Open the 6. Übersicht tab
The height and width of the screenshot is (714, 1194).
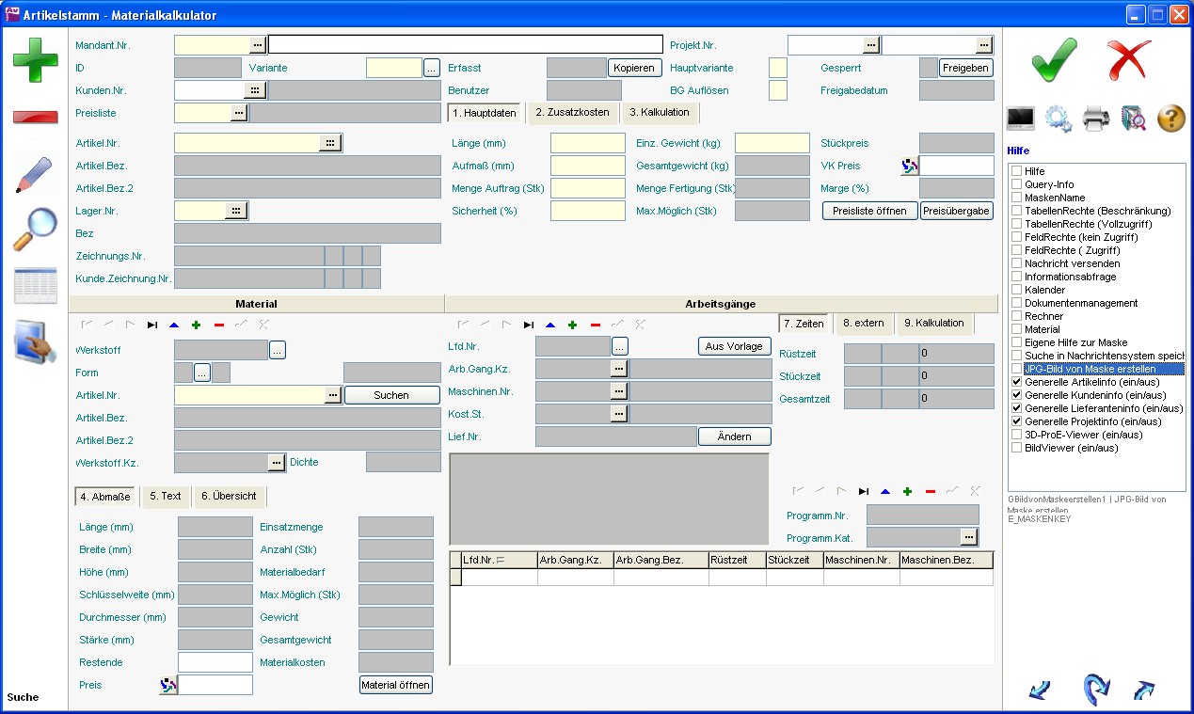tap(229, 497)
